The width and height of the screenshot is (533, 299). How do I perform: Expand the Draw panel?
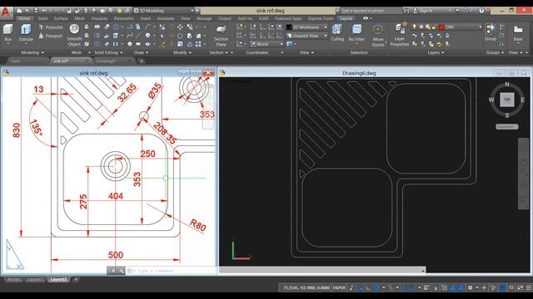141,52
